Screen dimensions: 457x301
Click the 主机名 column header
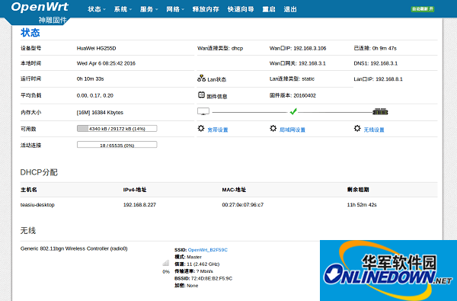pos(29,190)
